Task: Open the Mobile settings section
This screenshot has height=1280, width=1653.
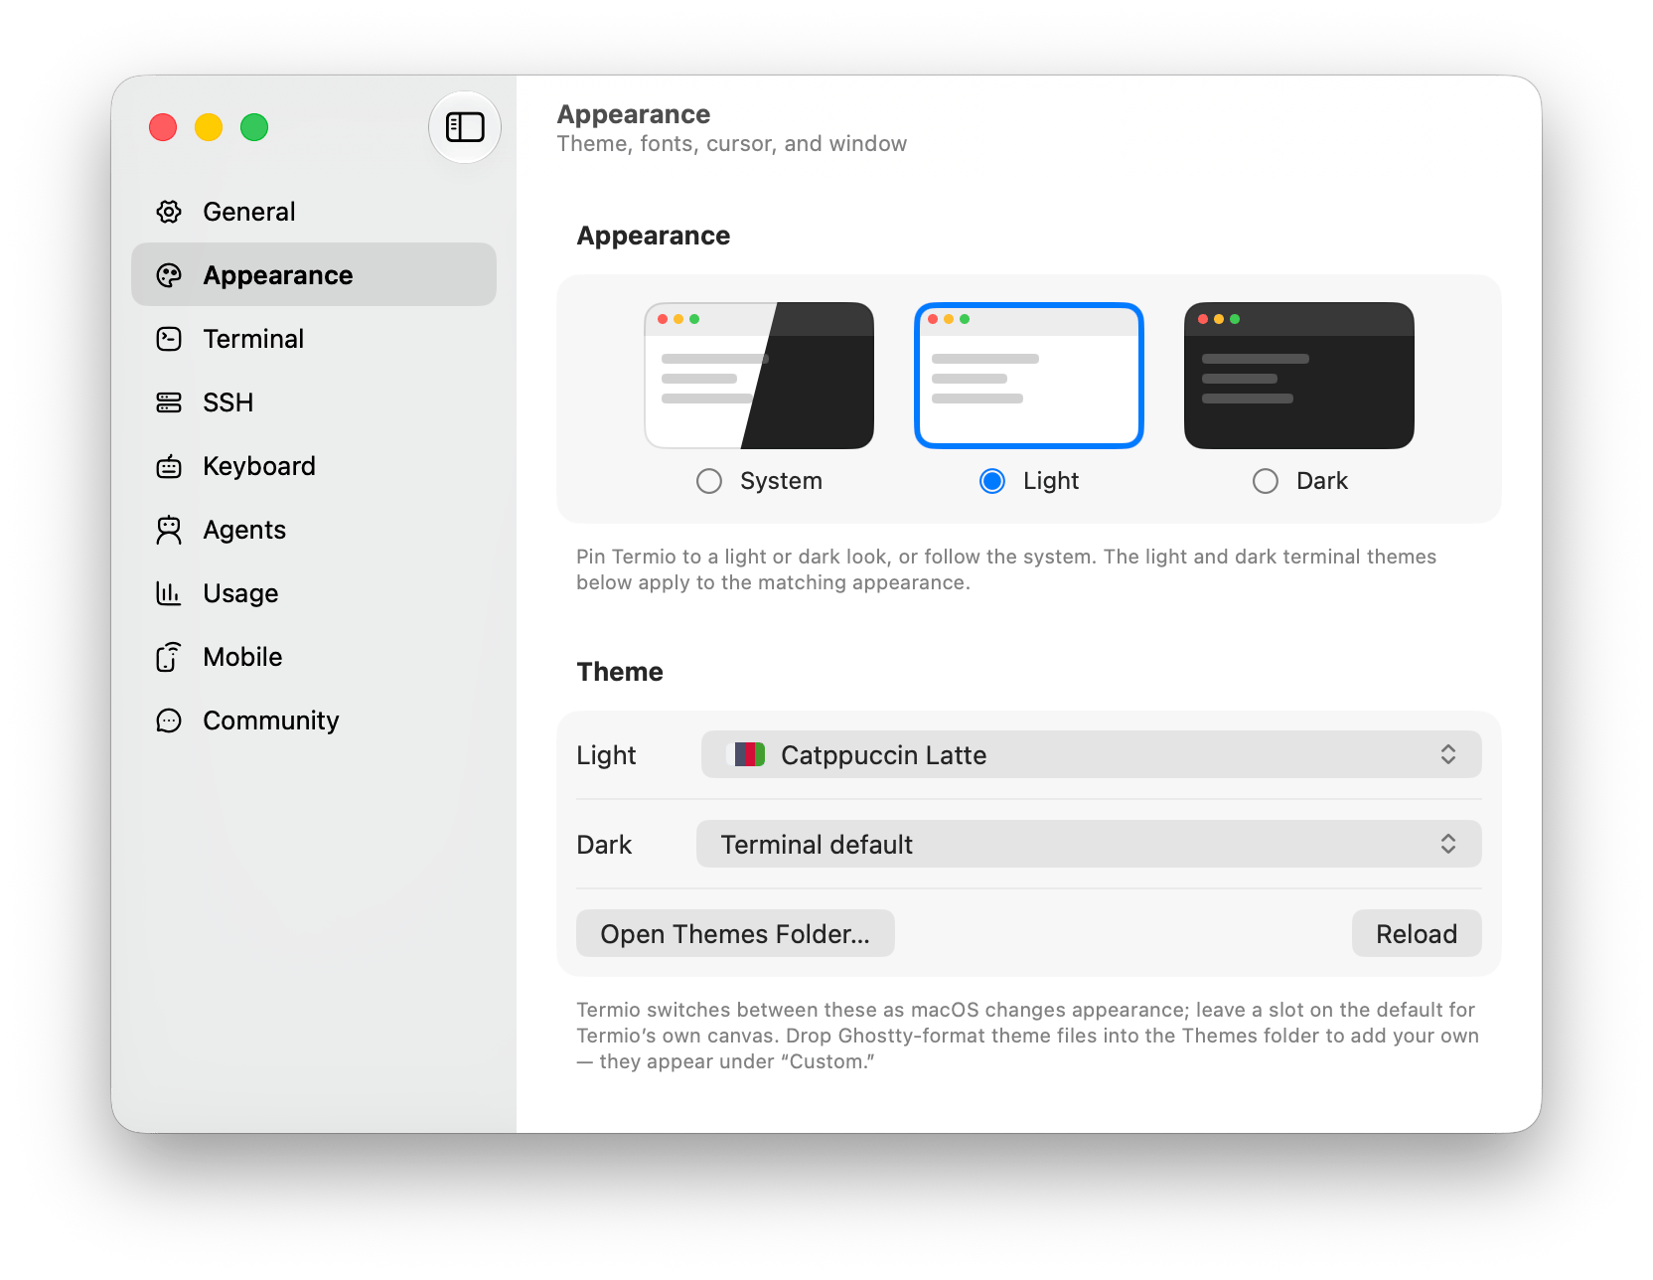Action: point(314,657)
